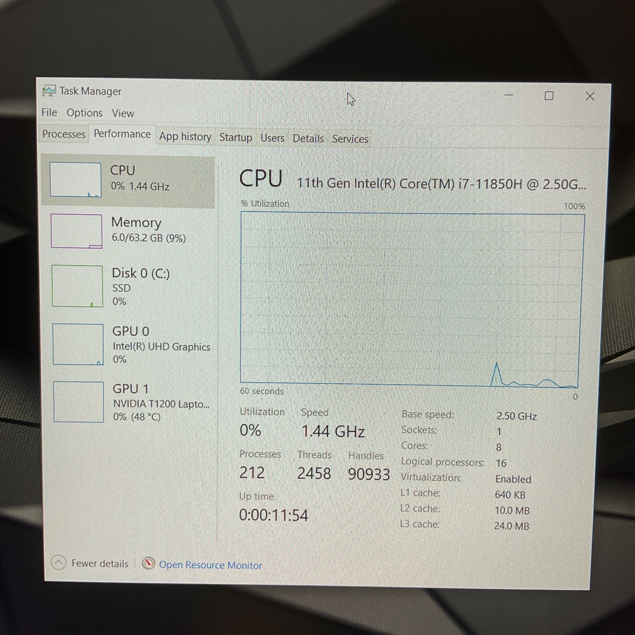Open the Details tab
Image resolution: width=635 pixels, height=635 pixels.
coord(308,139)
